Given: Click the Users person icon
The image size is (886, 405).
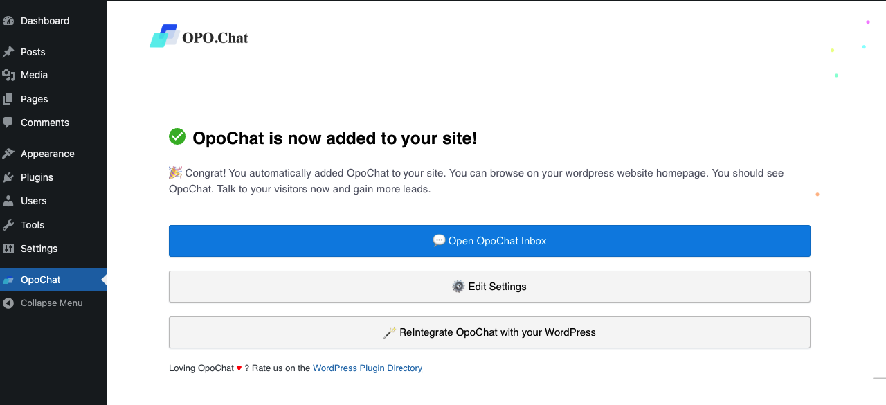Looking at the screenshot, I should 8,201.
